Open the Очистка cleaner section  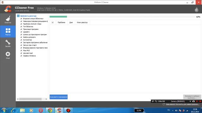tap(8, 19)
